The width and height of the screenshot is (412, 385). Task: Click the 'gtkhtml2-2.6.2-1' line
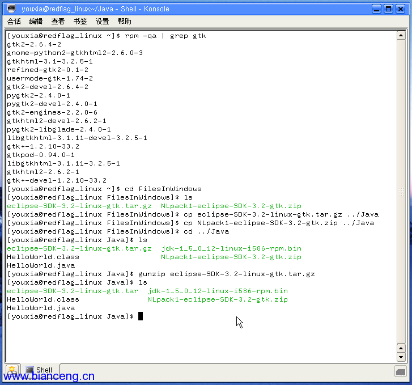pyautogui.click(x=43, y=172)
